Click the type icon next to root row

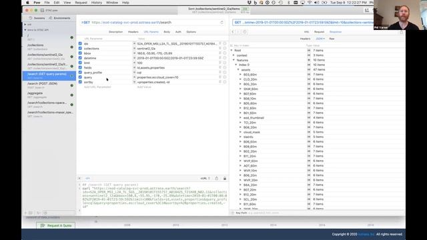(x=308, y=51)
